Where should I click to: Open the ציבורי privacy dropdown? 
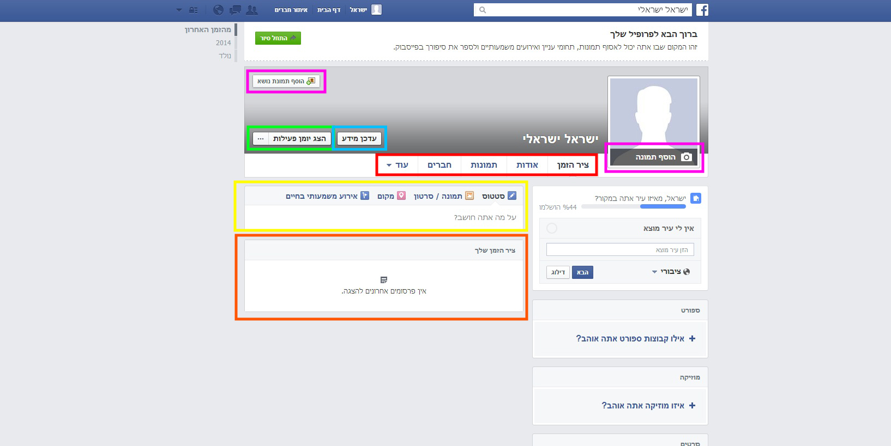[671, 272]
